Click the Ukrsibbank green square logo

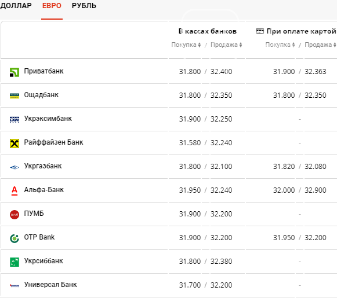click(15, 262)
